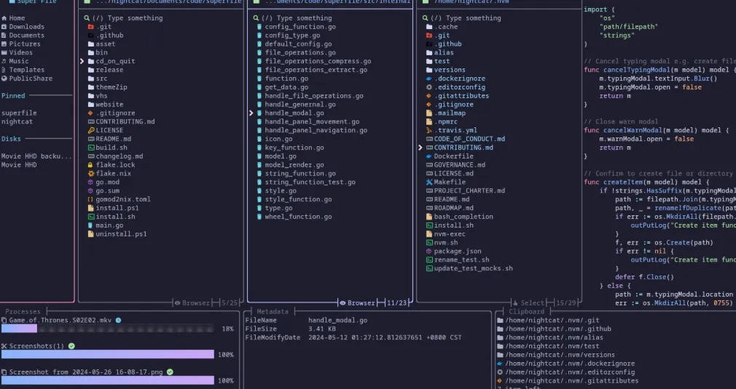Screen dimensions: 736x389
Task: Go to Documents in the sidebar
Action: click(27, 36)
